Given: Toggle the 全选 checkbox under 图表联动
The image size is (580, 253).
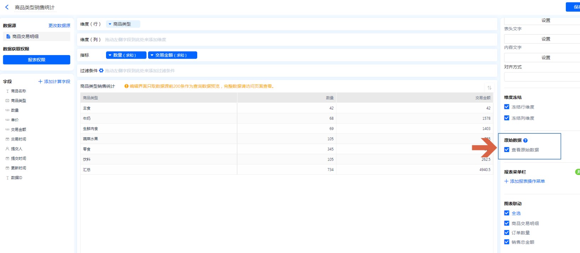Looking at the screenshot, I should pyautogui.click(x=507, y=213).
